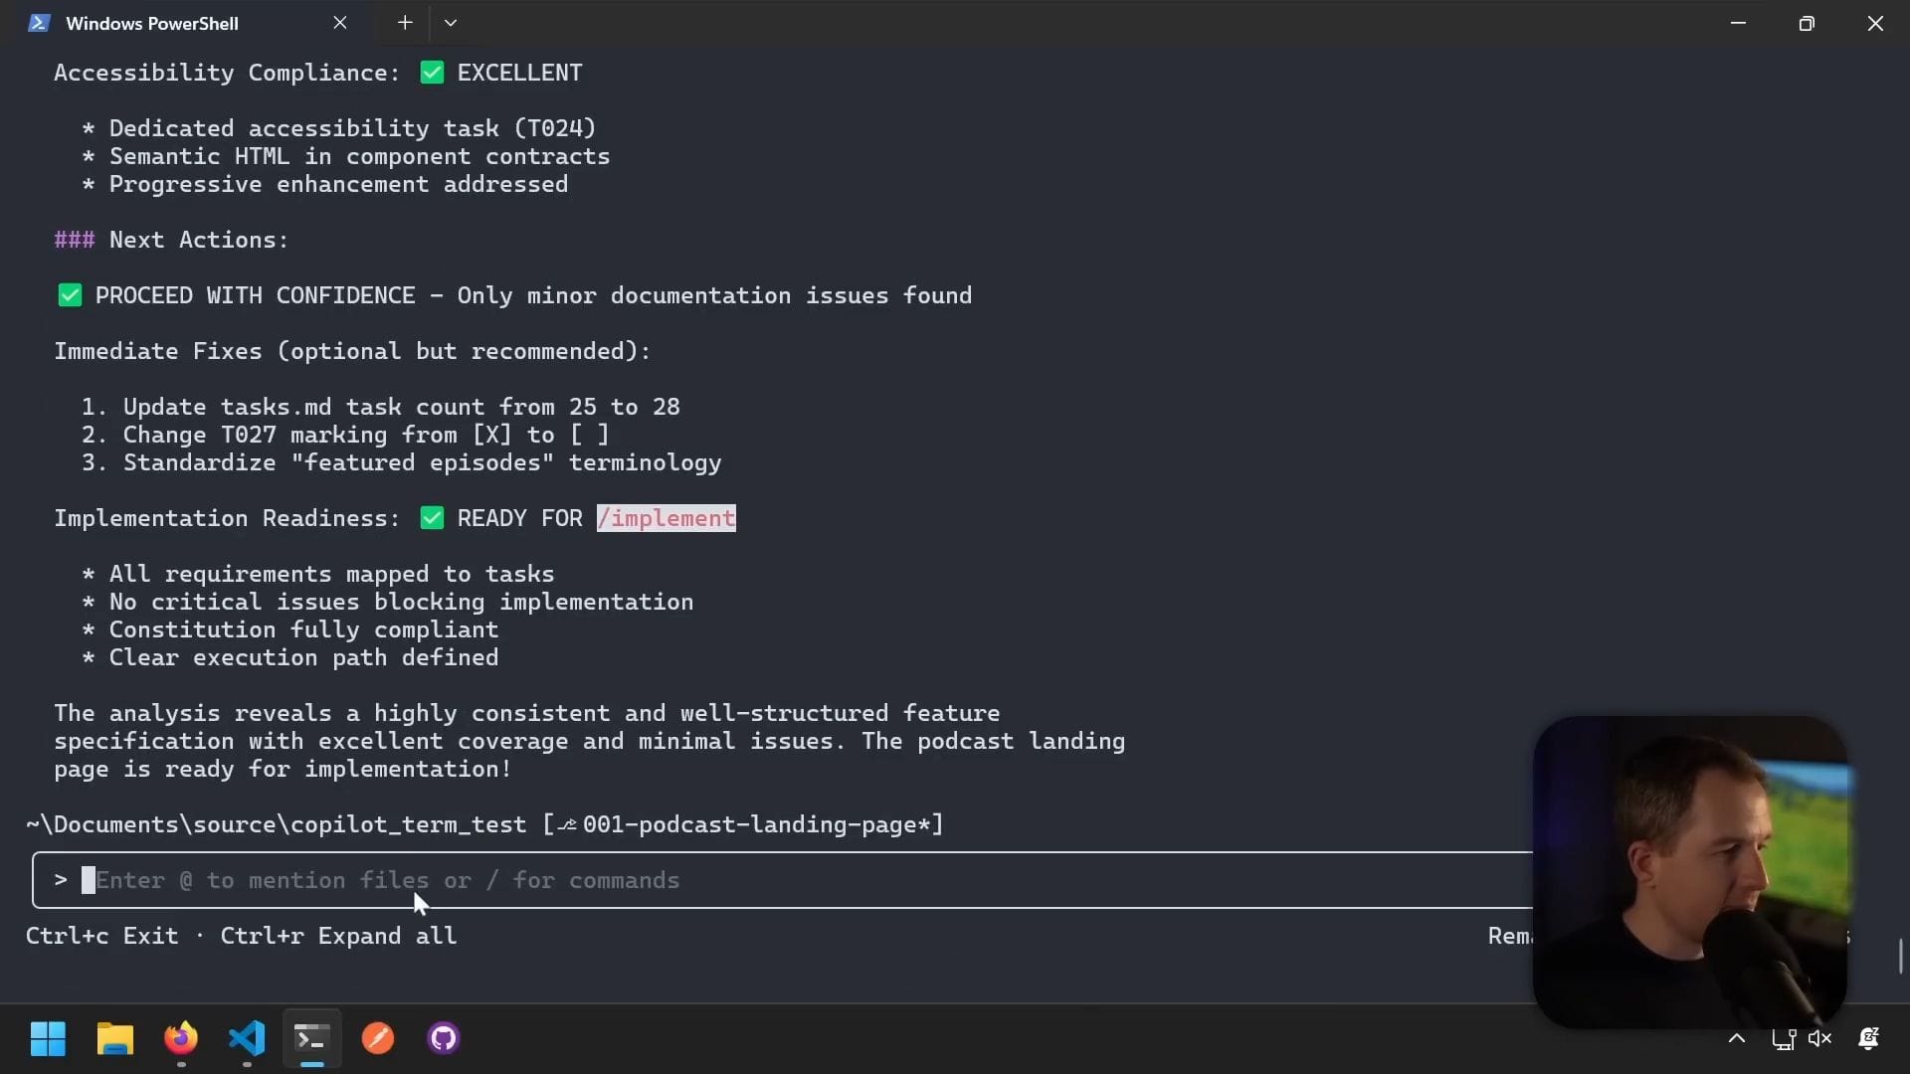This screenshot has width=1910, height=1074.
Task: Open notifications bell in system tray
Action: [x=1868, y=1038]
